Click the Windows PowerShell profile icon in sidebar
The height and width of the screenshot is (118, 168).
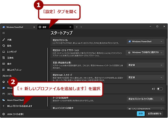(x=4, y=88)
